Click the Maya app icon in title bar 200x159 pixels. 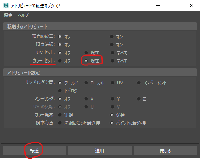point(6,5)
